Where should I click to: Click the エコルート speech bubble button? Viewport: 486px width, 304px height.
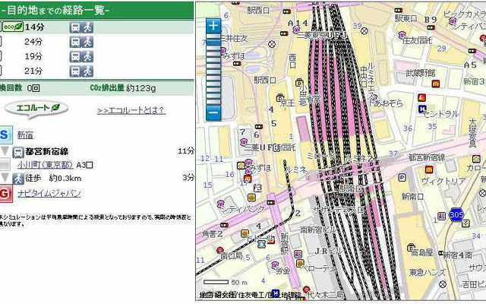[36, 109]
